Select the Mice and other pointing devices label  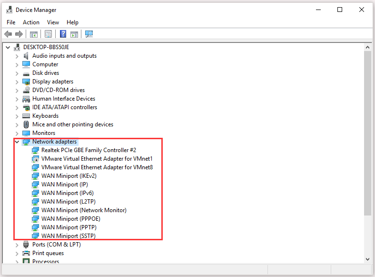(x=73, y=124)
